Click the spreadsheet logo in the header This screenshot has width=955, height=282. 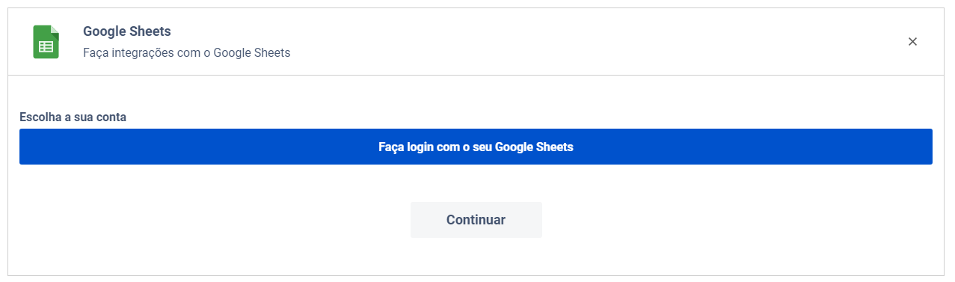click(46, 42)
